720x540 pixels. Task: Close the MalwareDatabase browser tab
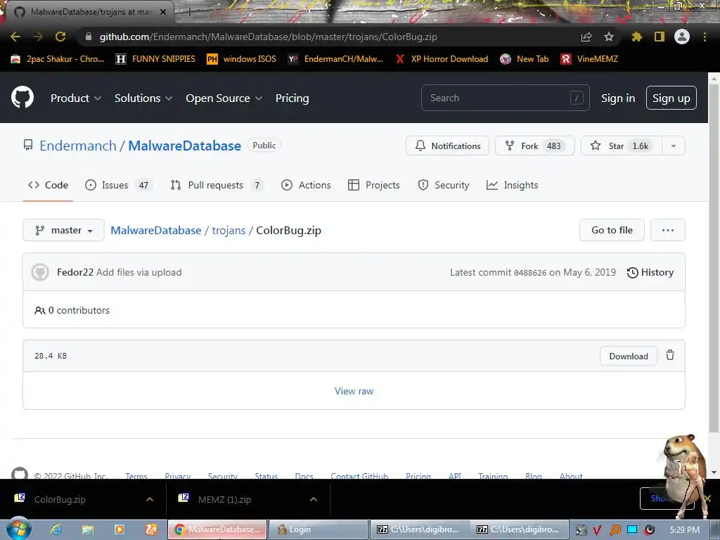pyautogui.click(x=163, y=12)
